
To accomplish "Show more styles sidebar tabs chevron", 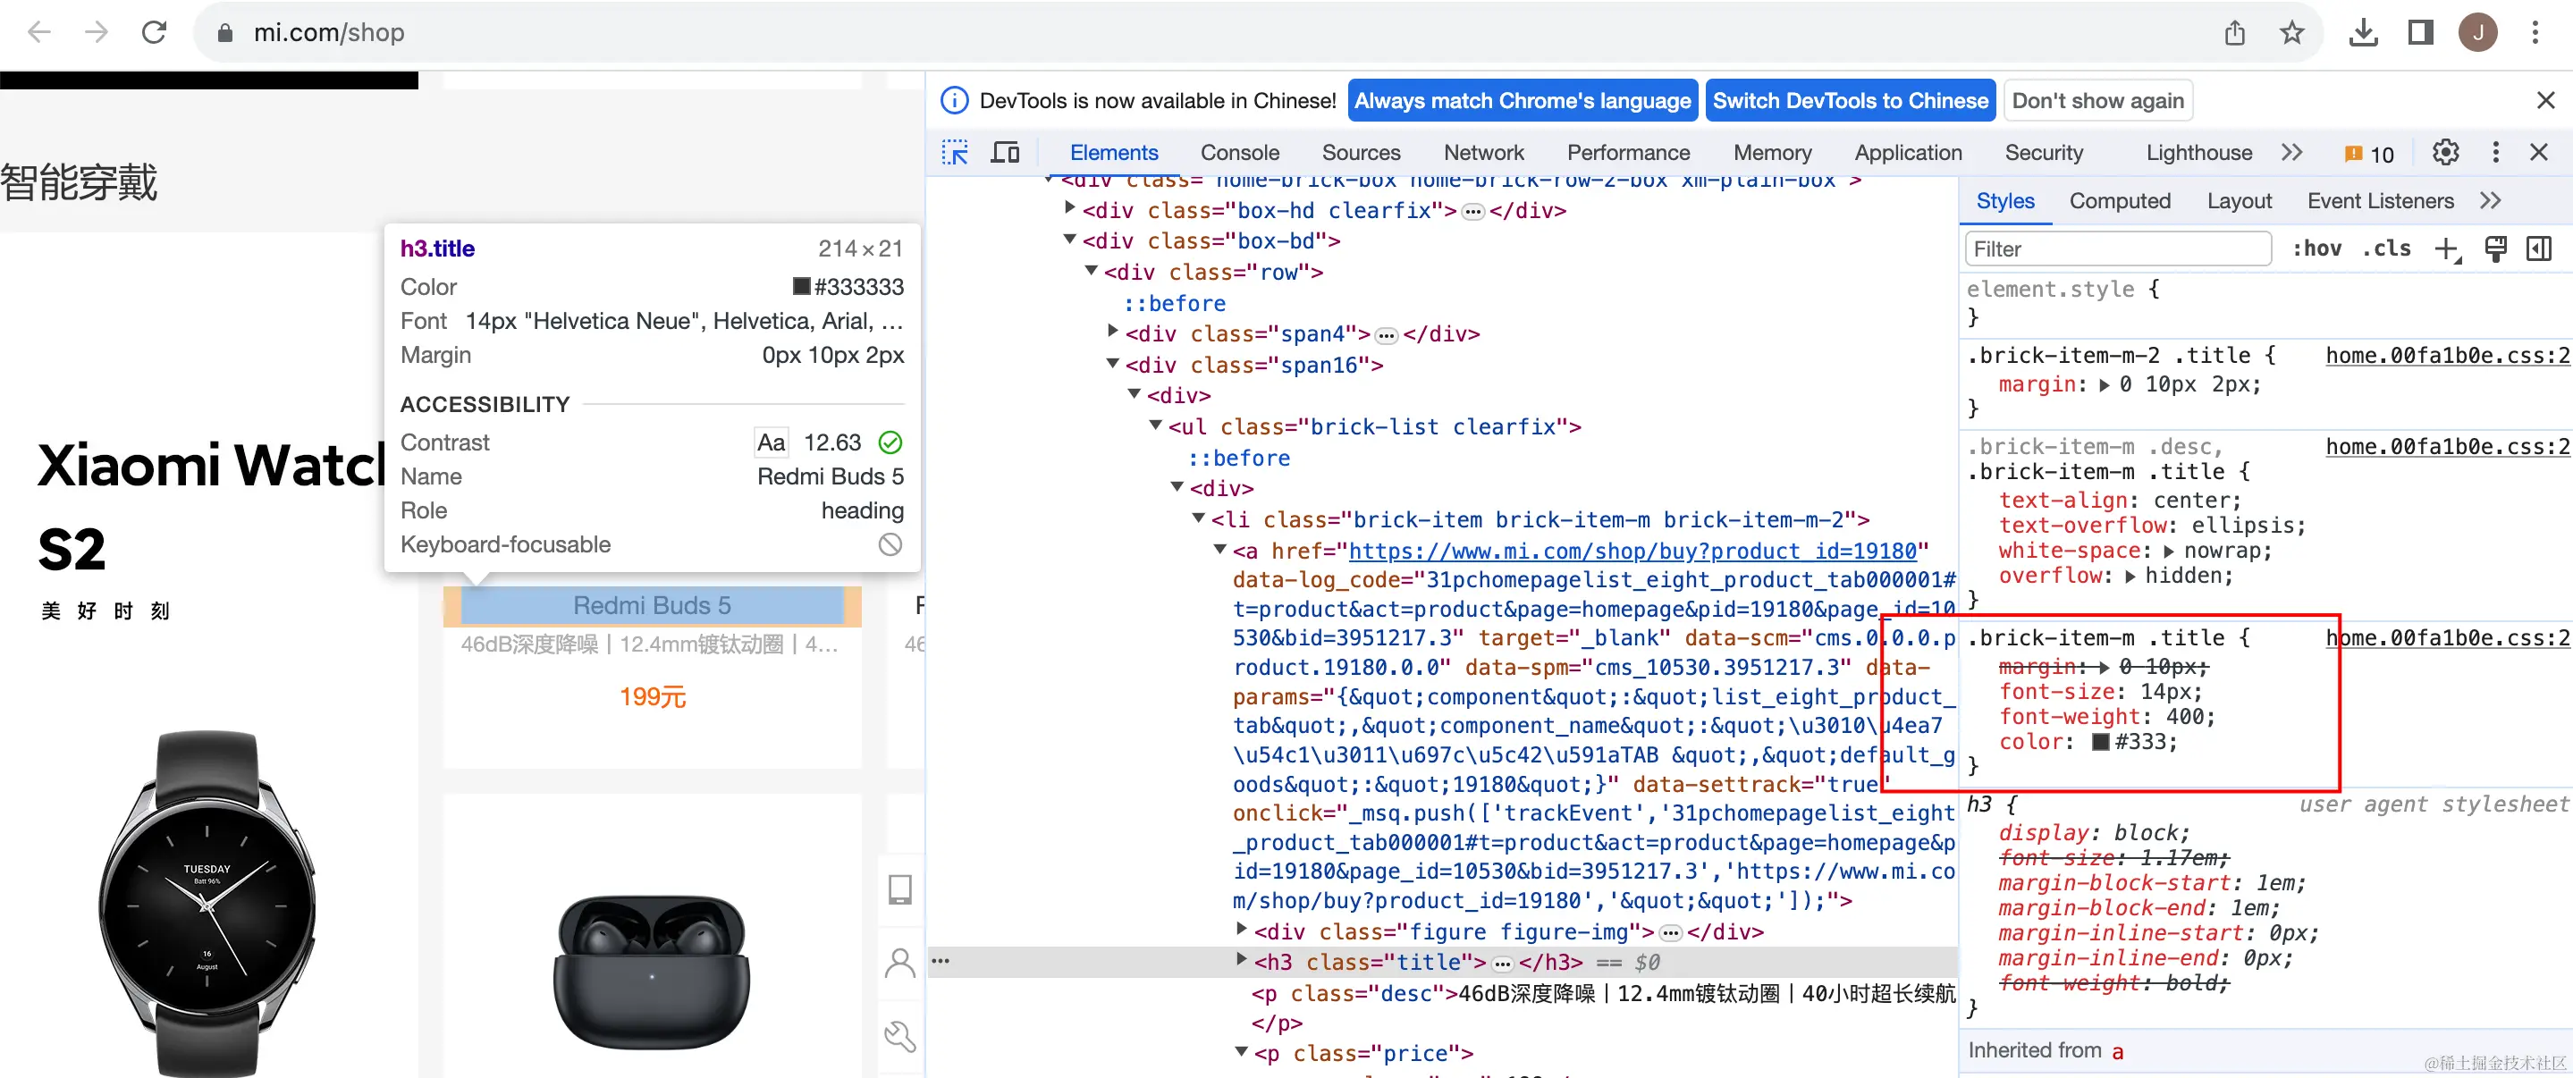I will (2489, 201).
